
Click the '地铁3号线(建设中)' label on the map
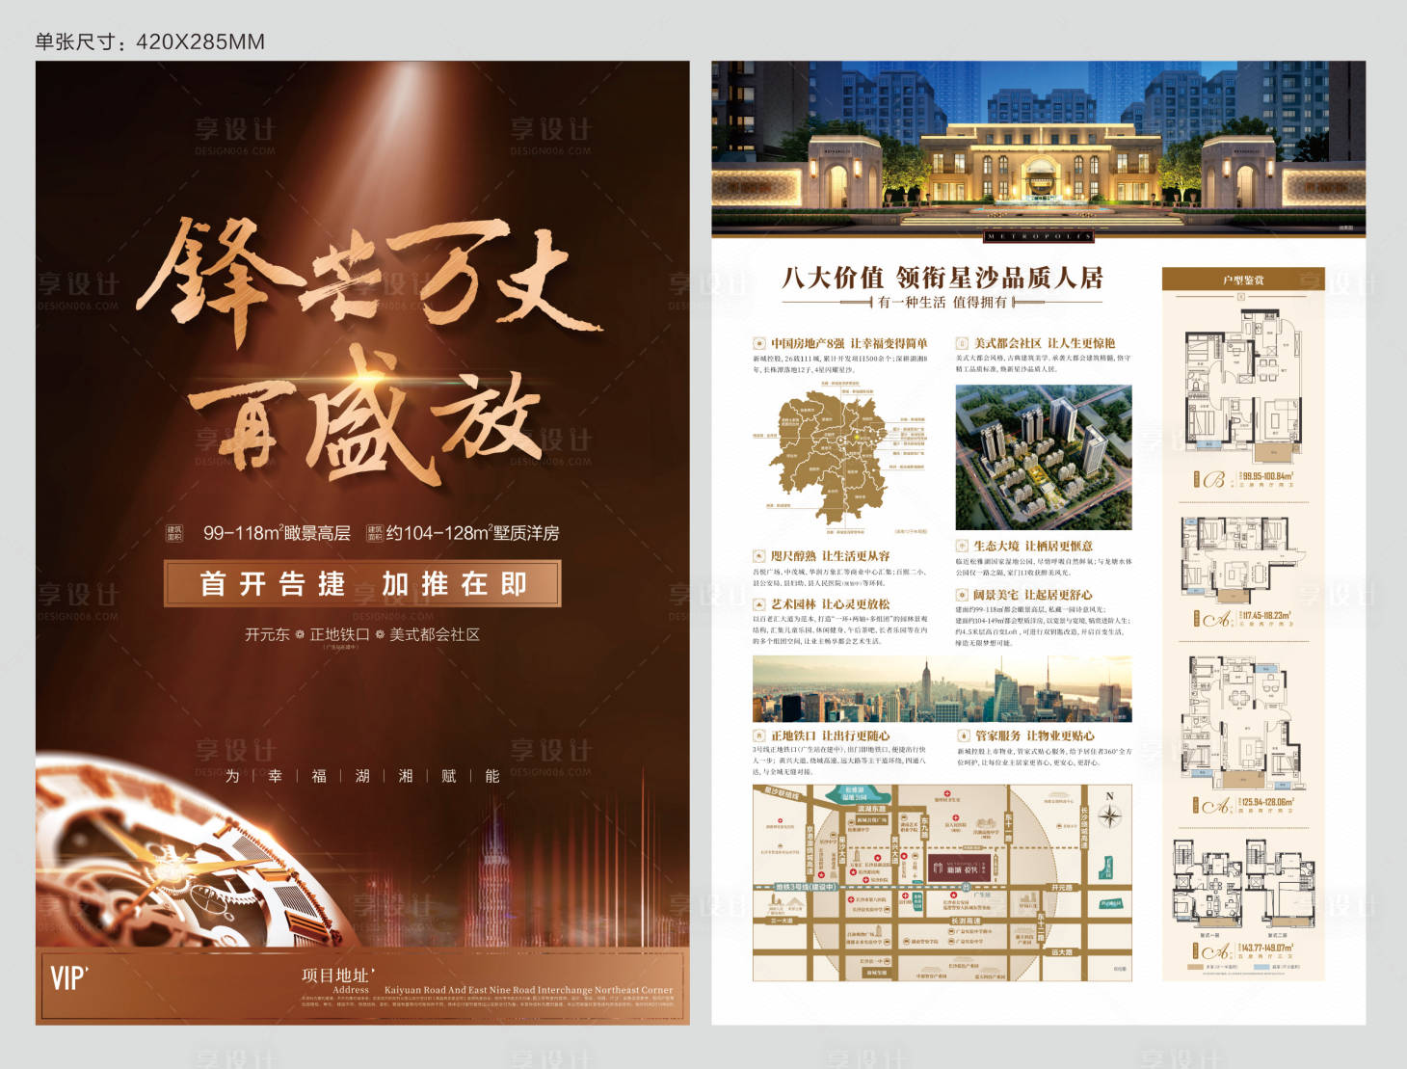point(806,887)
